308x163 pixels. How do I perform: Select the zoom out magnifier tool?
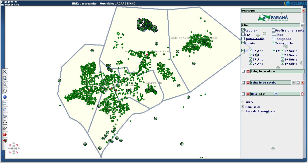tap(5, 84)
